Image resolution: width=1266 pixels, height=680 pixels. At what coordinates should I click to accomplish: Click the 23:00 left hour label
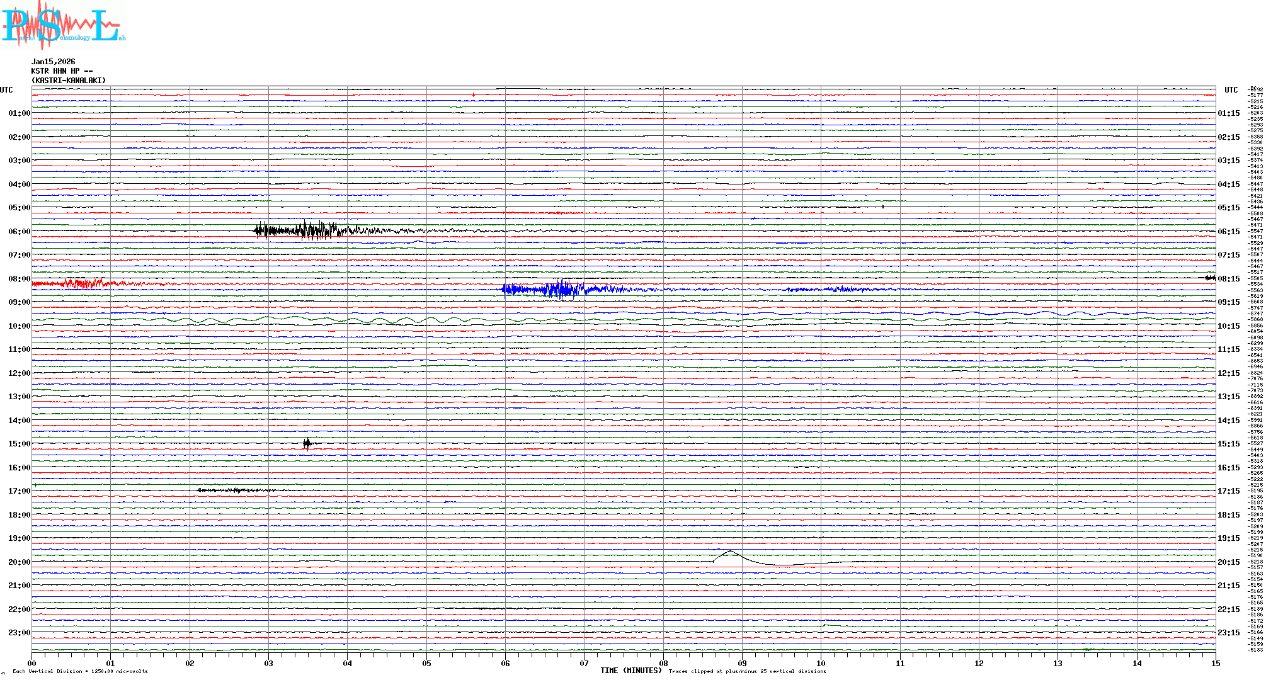(19, 633)
